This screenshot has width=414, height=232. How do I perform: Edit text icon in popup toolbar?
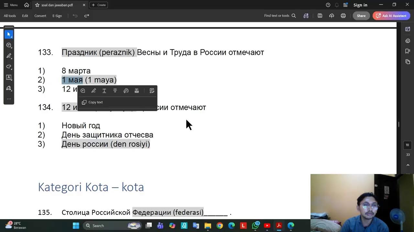(x=152, y=91)
